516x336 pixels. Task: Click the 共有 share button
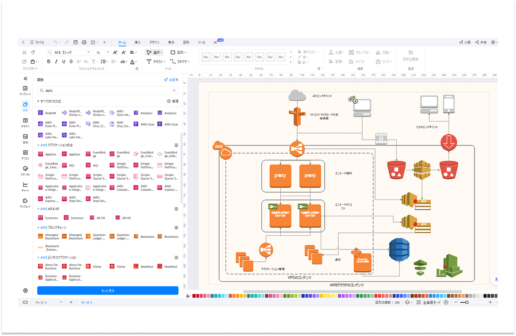click(481, 42)
